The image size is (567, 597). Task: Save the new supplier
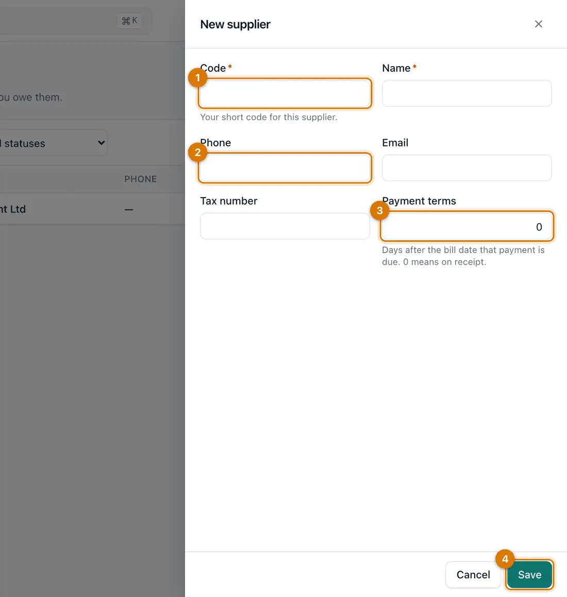[x=529, y=574]
